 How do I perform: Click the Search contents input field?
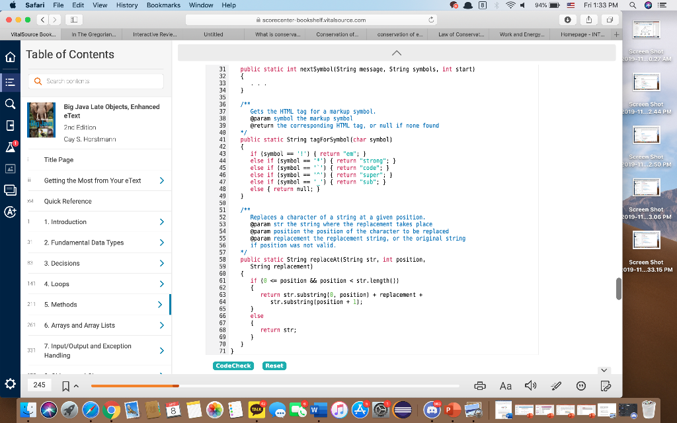(100, 81)
